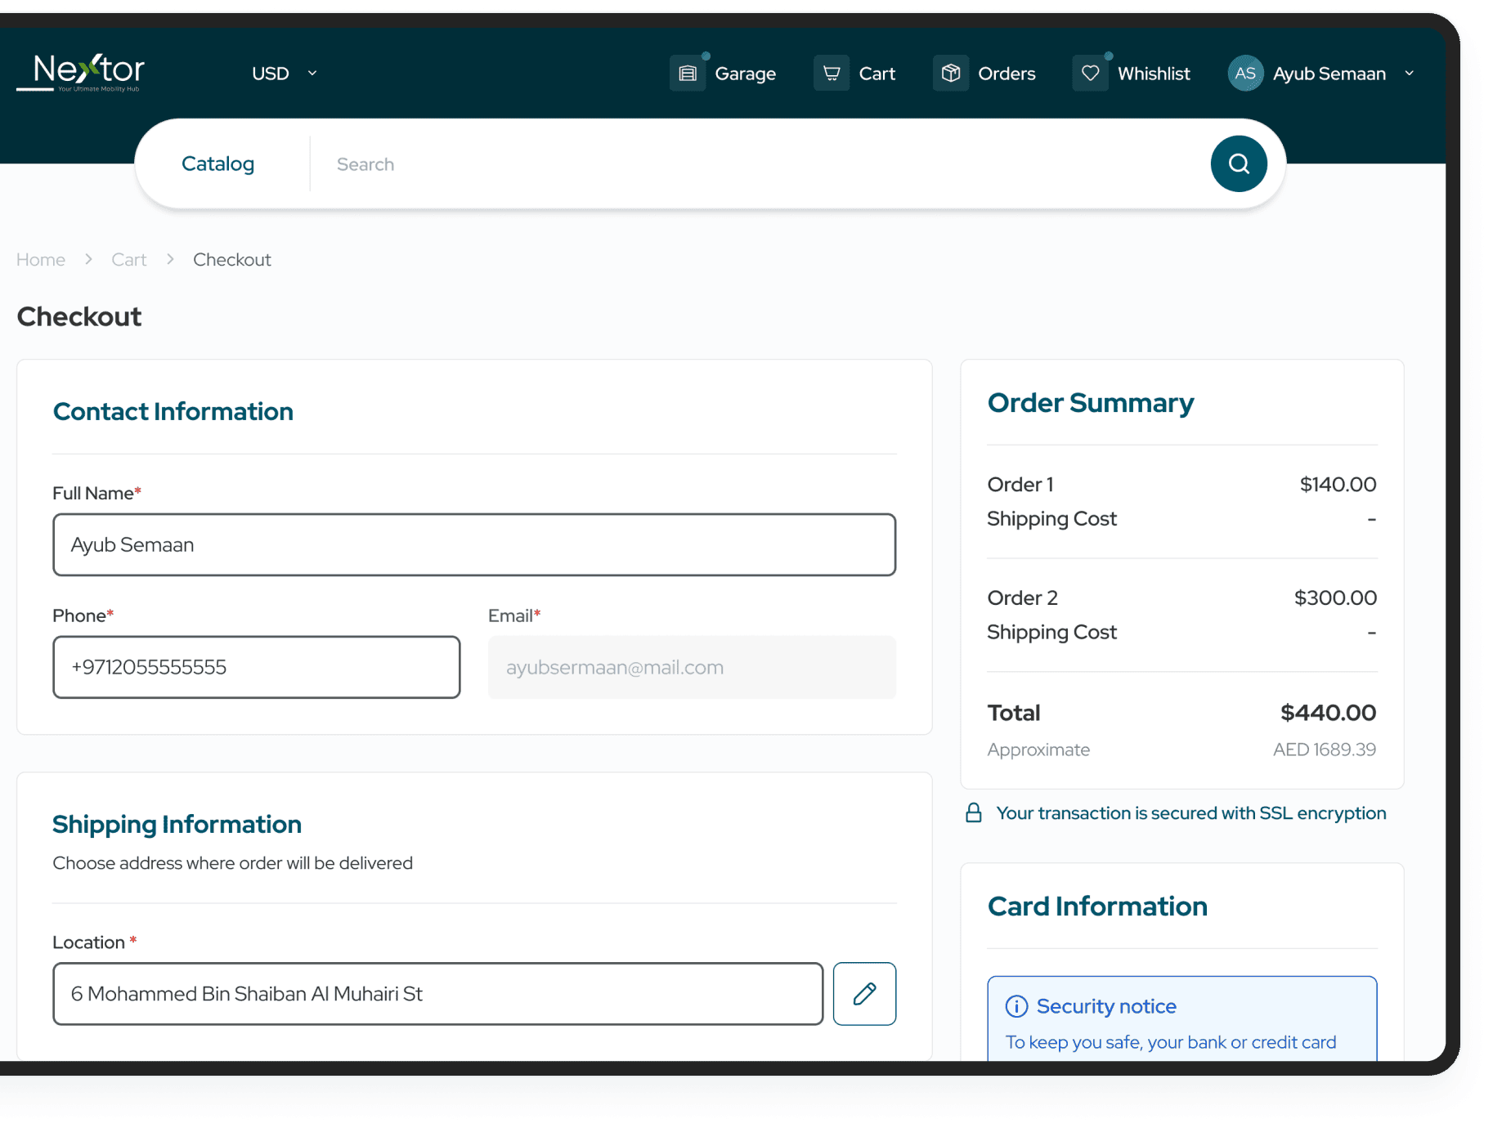Click the Order Summary heading

point(1091,403)
